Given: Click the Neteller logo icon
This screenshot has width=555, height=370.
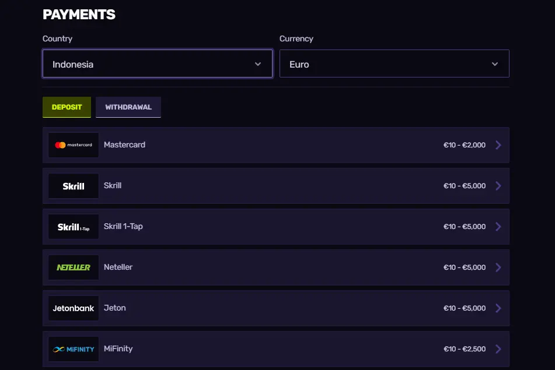Looking at the screenshot, I should (x=73, y=267).
